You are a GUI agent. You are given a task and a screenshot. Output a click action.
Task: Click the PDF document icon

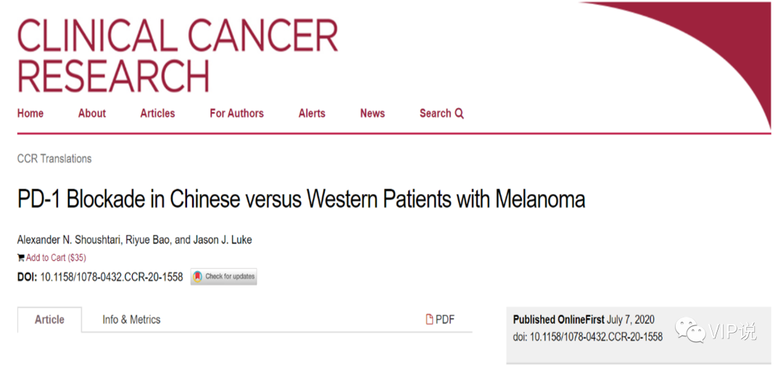coord(429,320)
